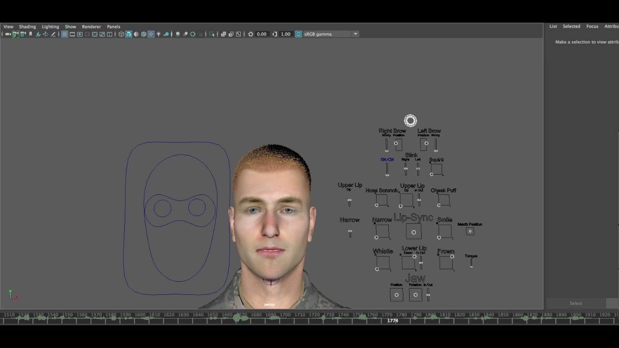619x348 pixels.
Task: Click the Blink Right slider handle
Action: (406, 169)
